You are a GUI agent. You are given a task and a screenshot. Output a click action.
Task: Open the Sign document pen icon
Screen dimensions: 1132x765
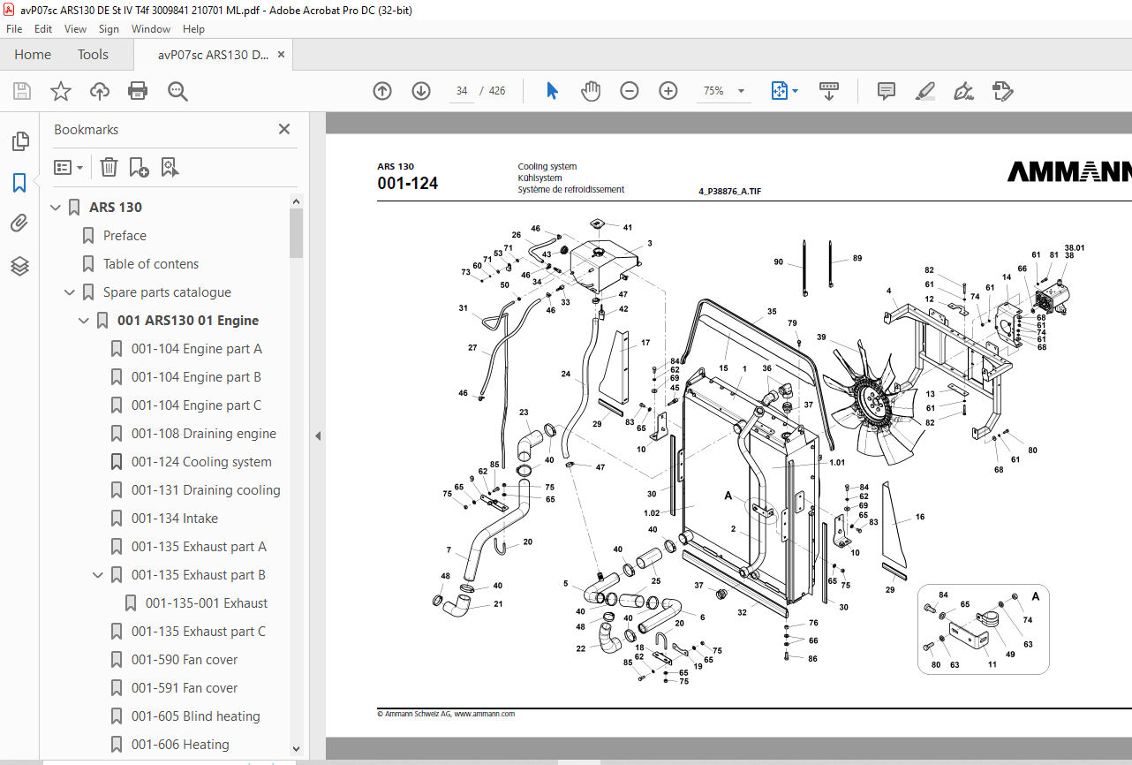963,91
